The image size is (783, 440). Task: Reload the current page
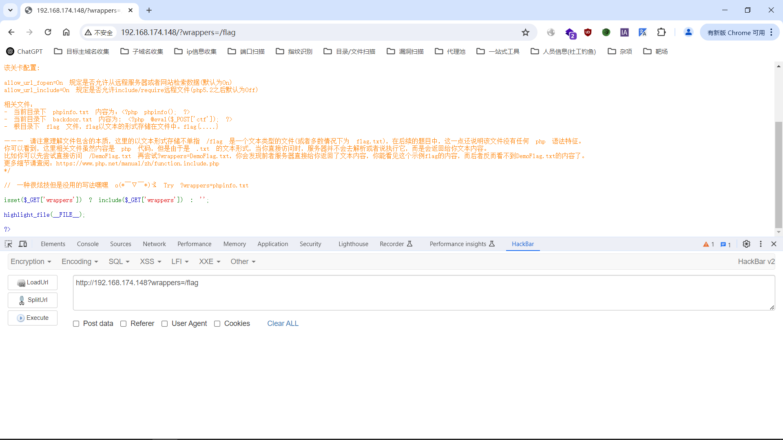(48, 32)
